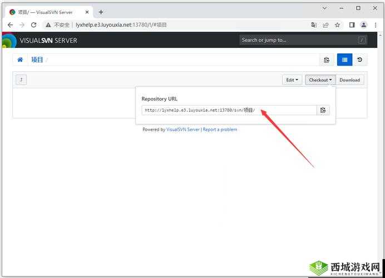Open a new browser tab
The width and height of the screenshot is (385, 278).
[x=101, y=12]
